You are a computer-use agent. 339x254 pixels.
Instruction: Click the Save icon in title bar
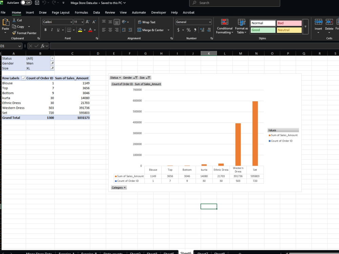pyautogui.click(x=37, y=3)
